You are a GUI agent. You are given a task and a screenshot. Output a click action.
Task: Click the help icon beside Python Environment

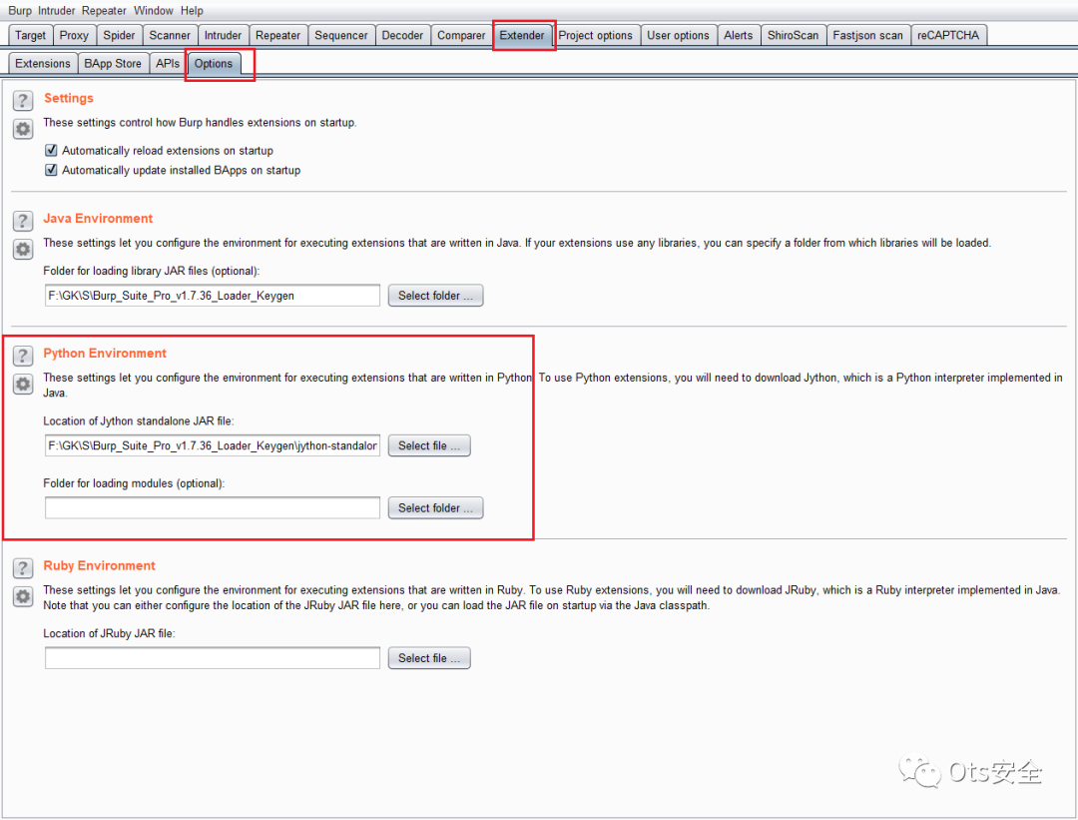pos(23,356)
